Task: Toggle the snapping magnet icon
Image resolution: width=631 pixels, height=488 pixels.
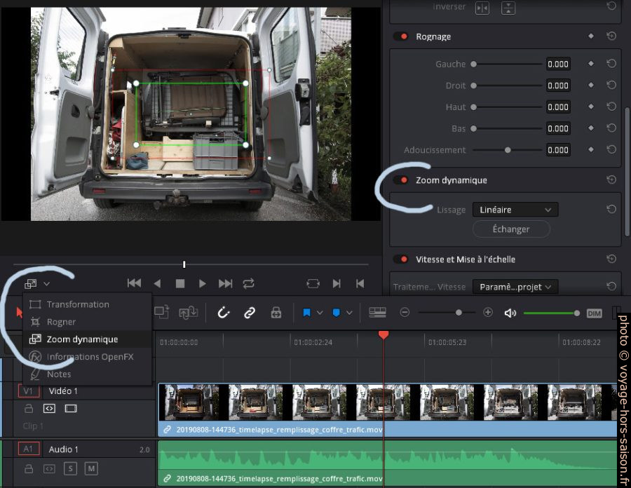Action: (224, 313)
